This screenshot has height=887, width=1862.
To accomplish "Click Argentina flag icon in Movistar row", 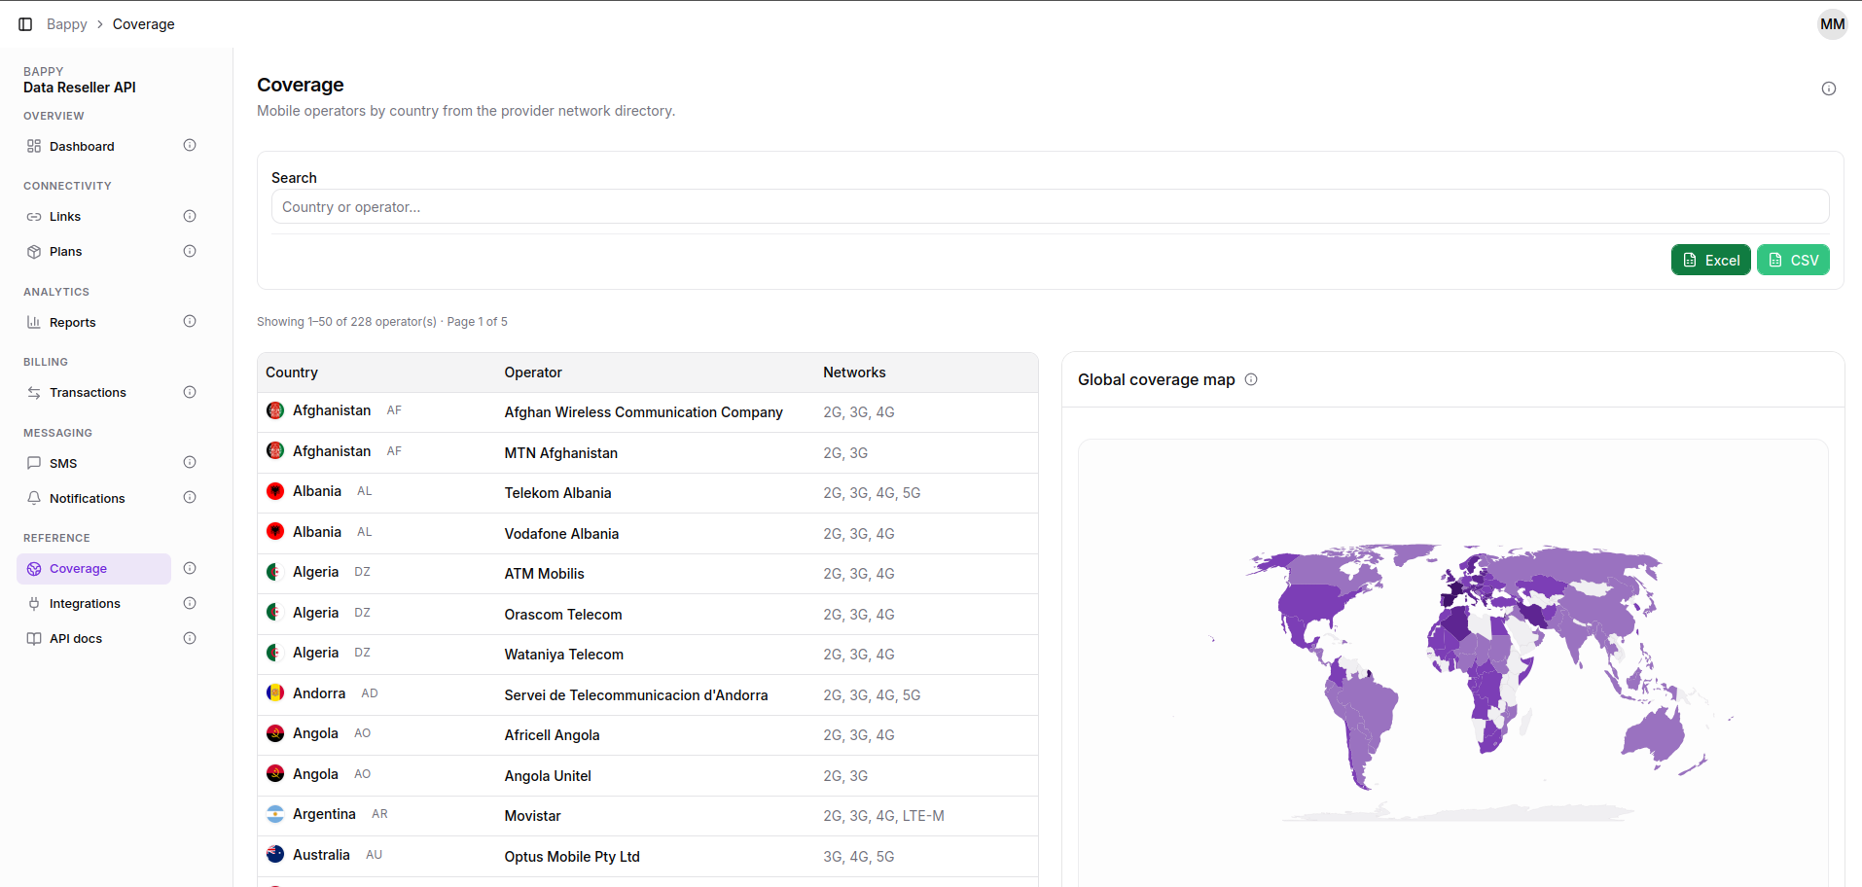I will 275,814.
